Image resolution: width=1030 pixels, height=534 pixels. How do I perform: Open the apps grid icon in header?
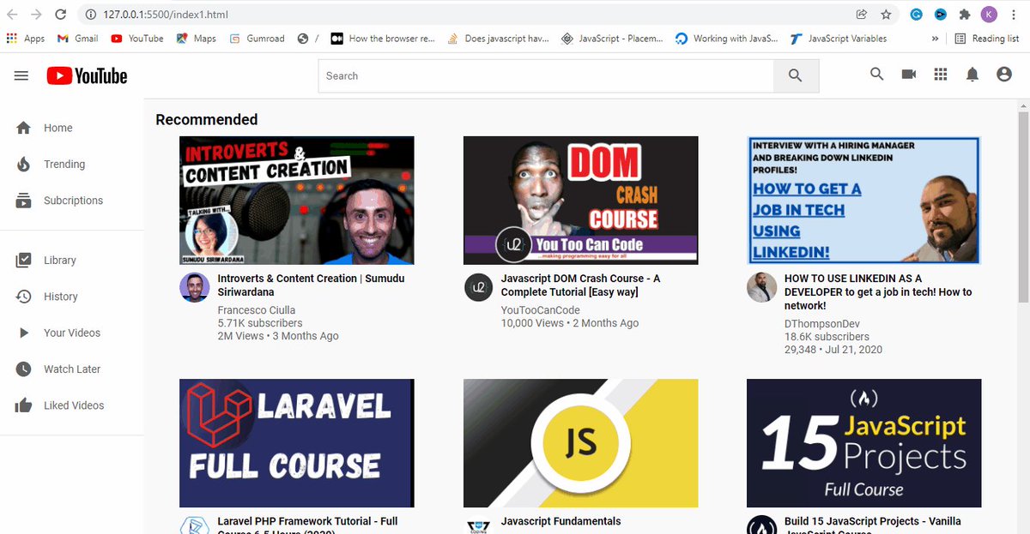click(941, 75)
